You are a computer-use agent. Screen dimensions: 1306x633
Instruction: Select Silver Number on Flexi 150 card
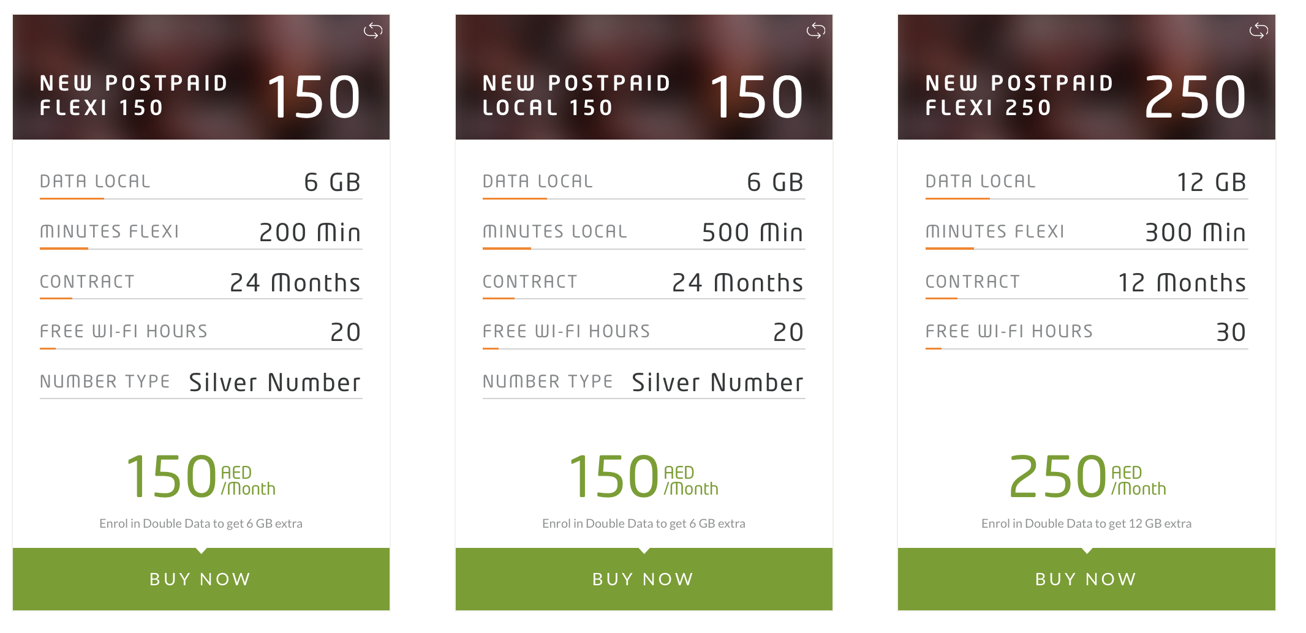point(274,383)
